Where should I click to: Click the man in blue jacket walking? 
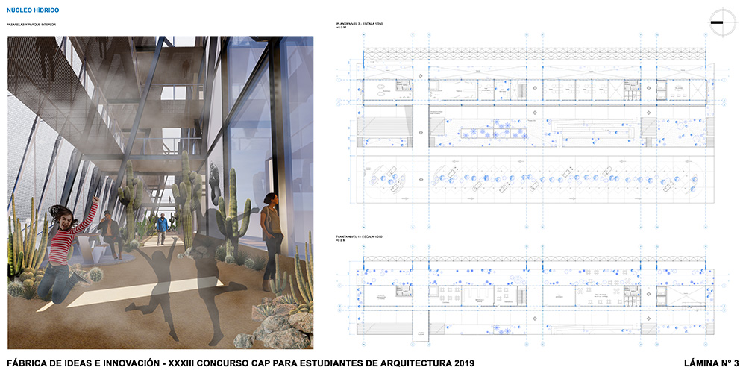click(161, 228)
